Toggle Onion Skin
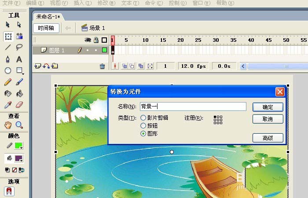The image size is (308, 198). click(x=125, y=66)
